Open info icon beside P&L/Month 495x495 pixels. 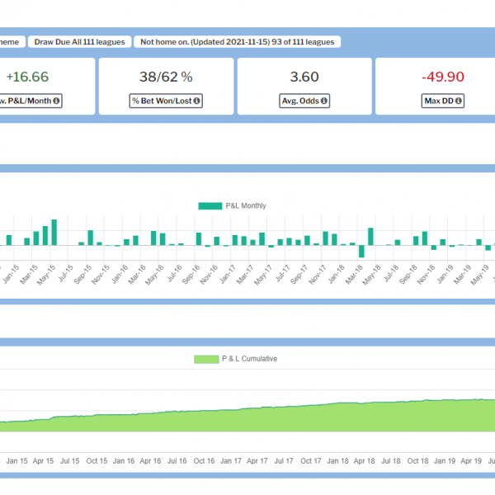[56, 101]
